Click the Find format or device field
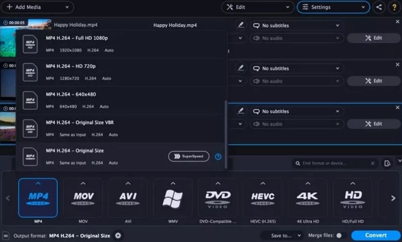The width and height of the screenshot is (402, 242). tap(334, 163)
